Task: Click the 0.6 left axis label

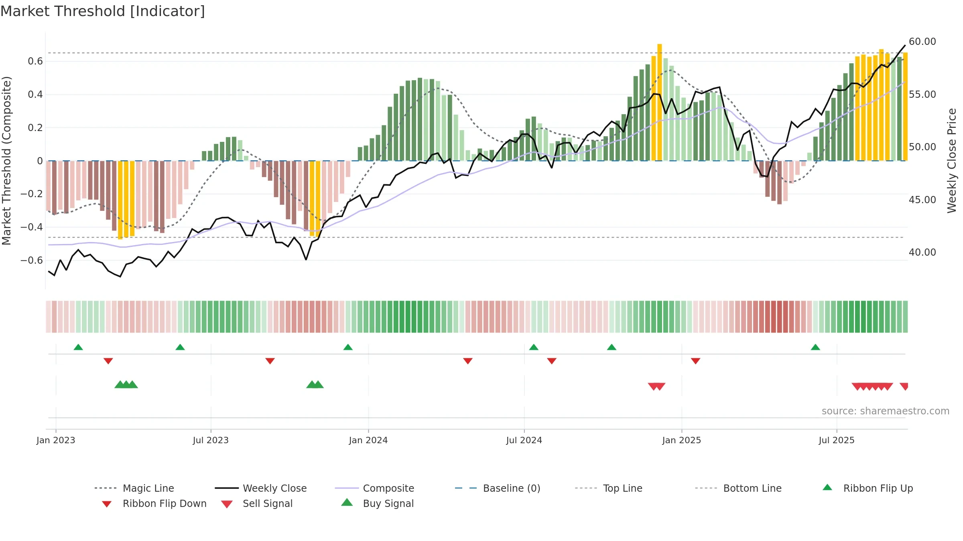Action: pyautogui.click(x=35, y=61)
